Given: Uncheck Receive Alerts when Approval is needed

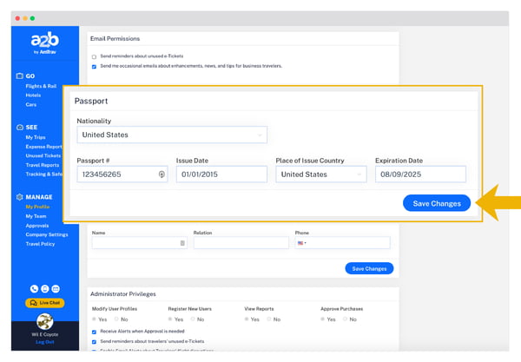Looking at the screenshot, I should point(95,331).
